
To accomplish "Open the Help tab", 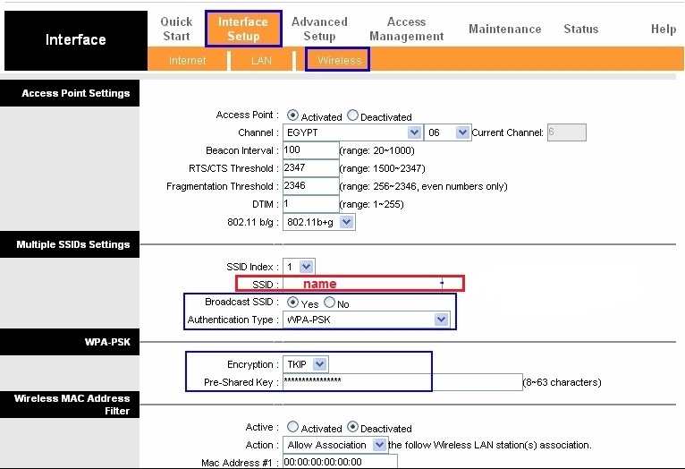I will coord(664,29).
